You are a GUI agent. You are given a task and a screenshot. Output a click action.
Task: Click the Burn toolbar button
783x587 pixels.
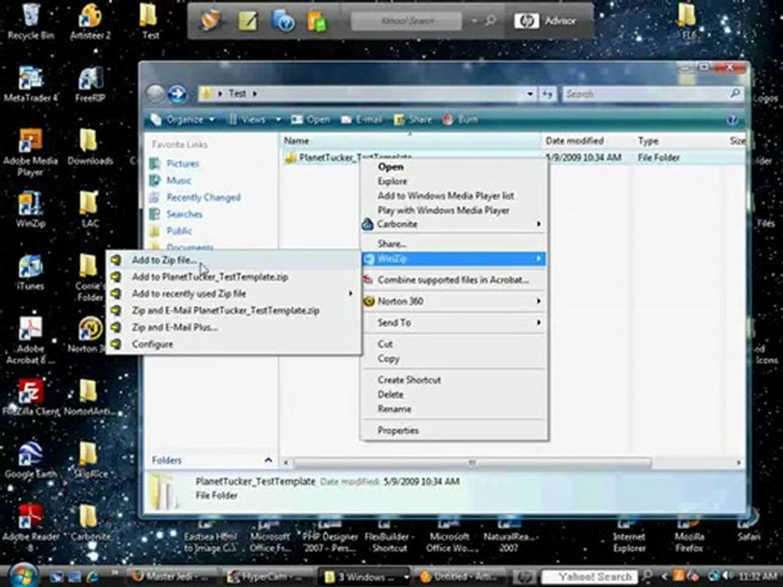[461, 119]
